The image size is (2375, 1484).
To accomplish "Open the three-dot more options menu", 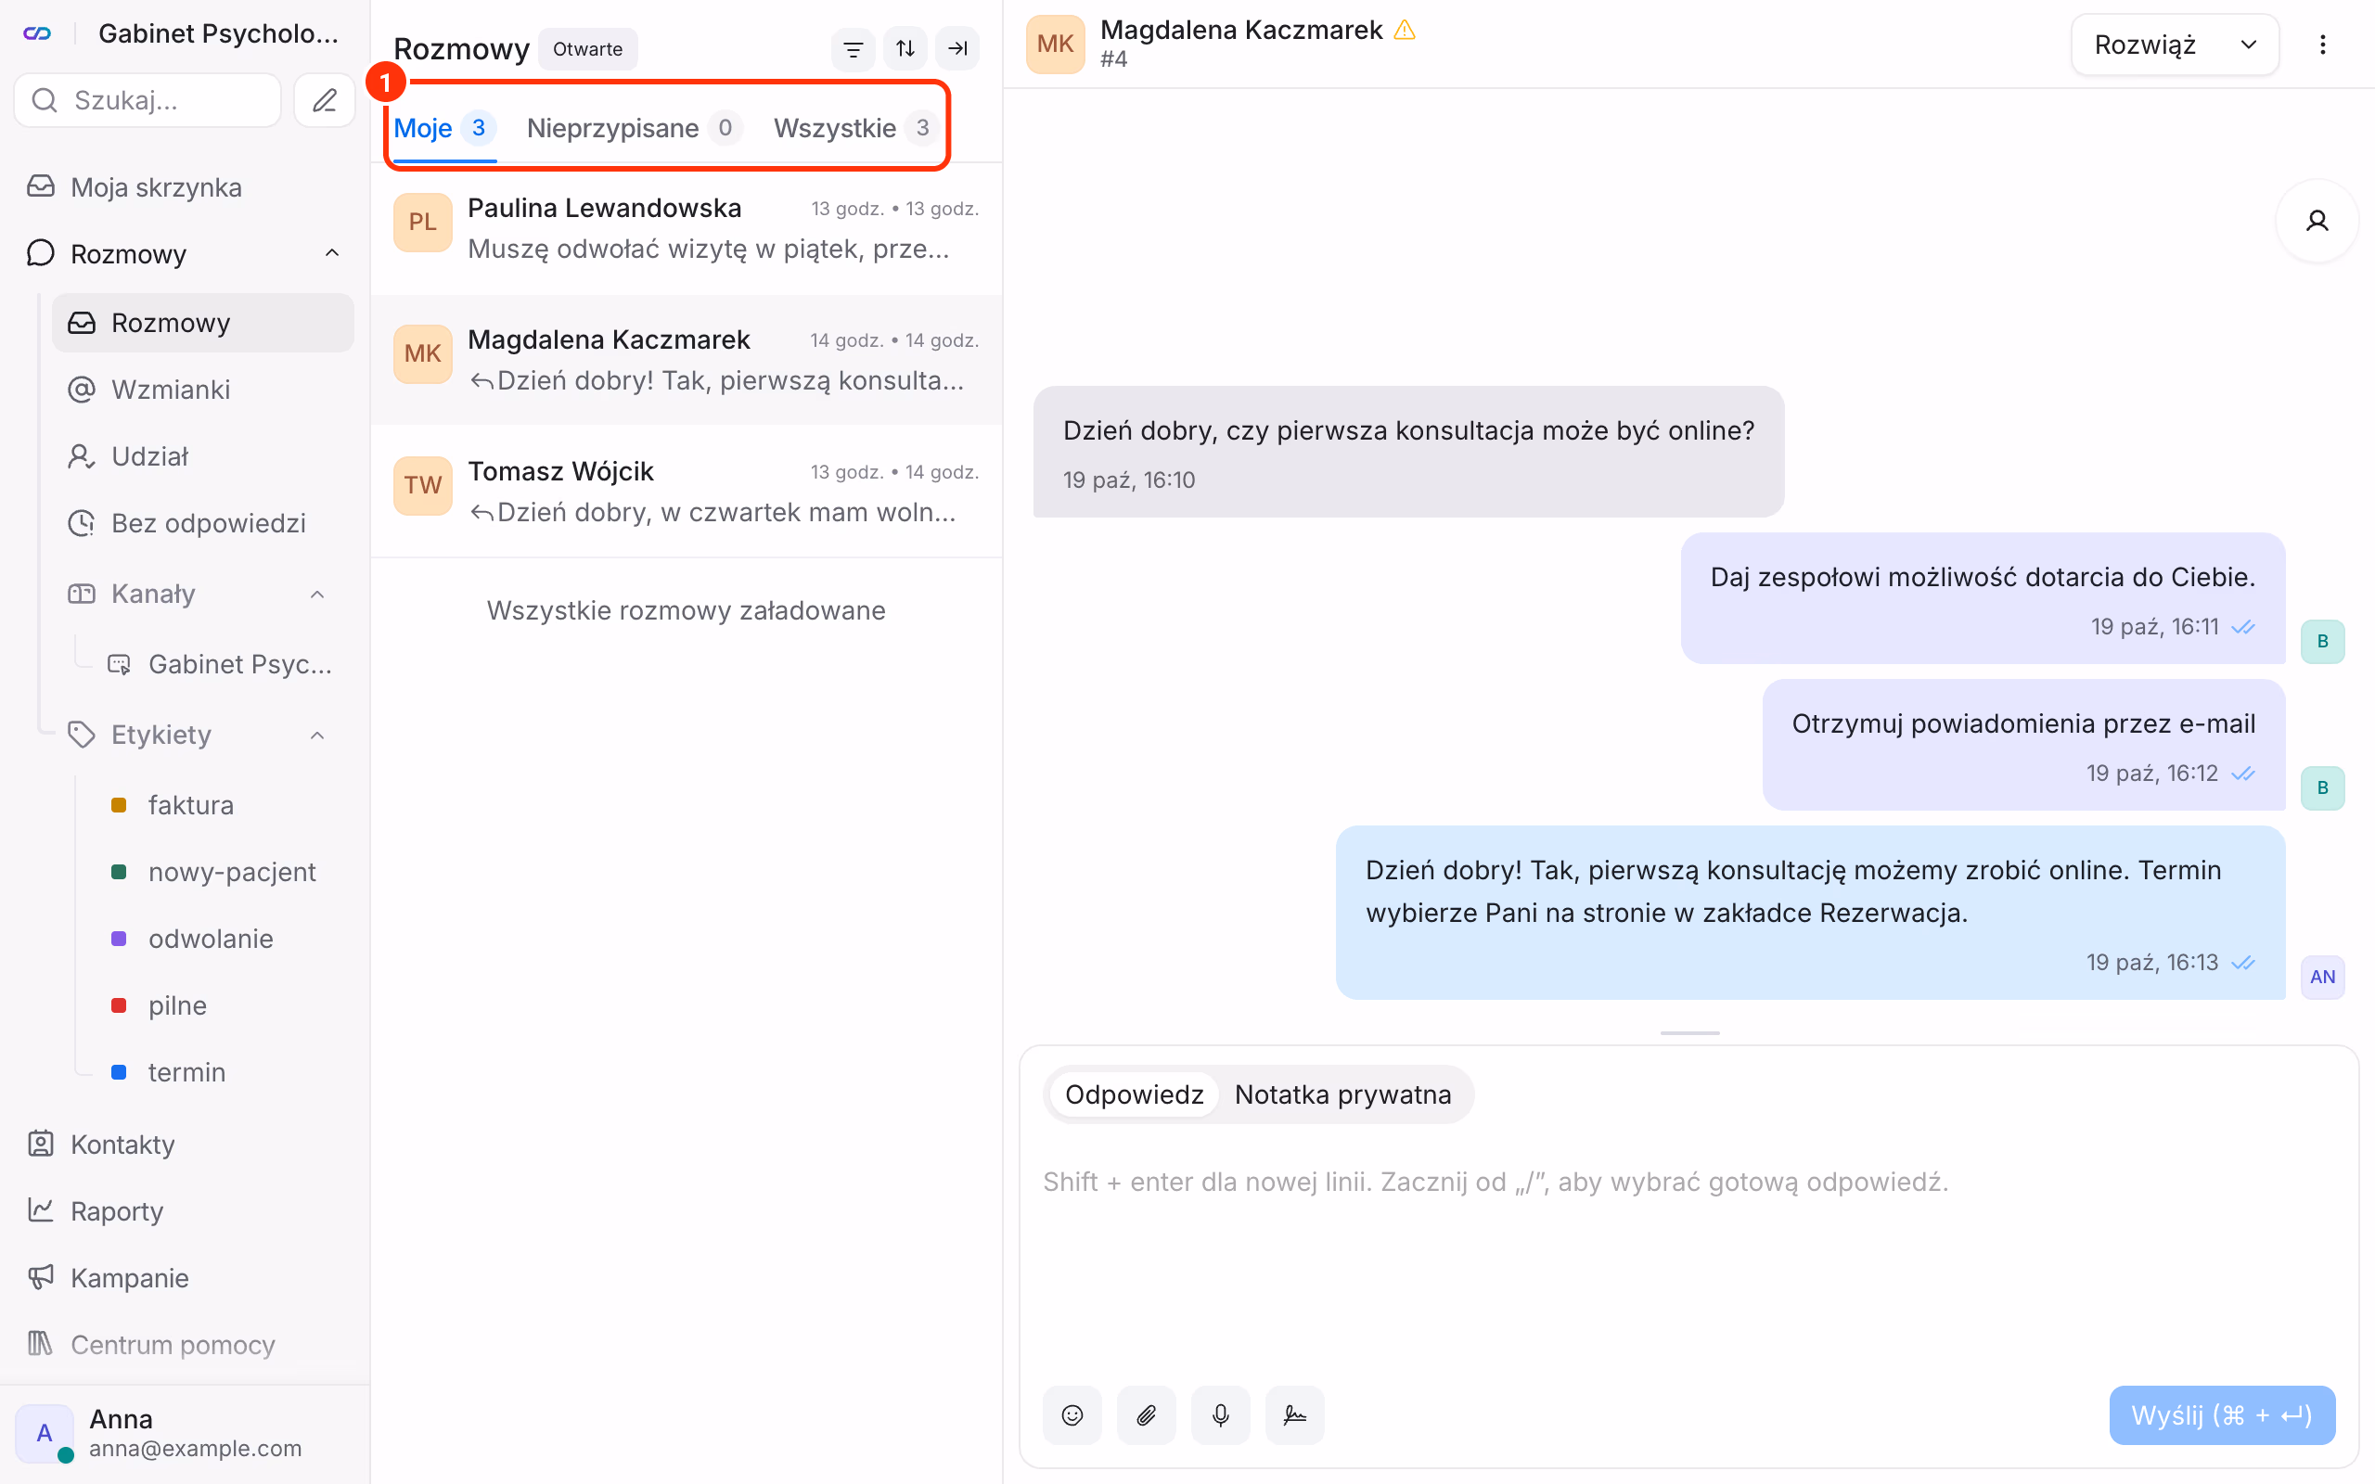I will point(2322,45).
